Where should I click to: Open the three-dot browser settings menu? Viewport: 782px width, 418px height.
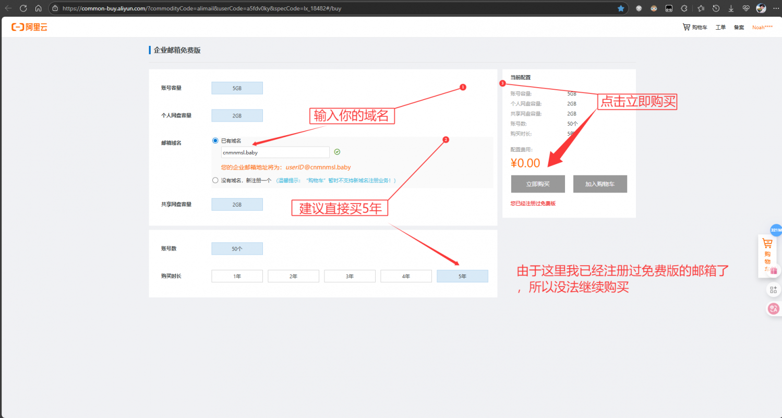[775, 8]
